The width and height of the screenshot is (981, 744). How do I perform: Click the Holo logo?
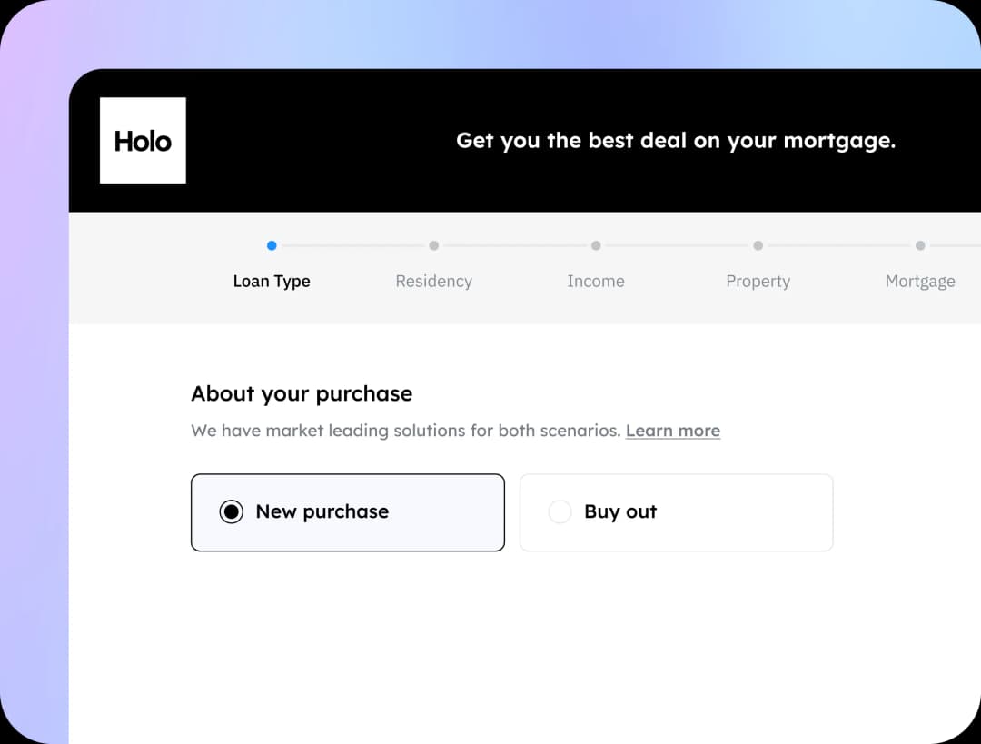143,141
